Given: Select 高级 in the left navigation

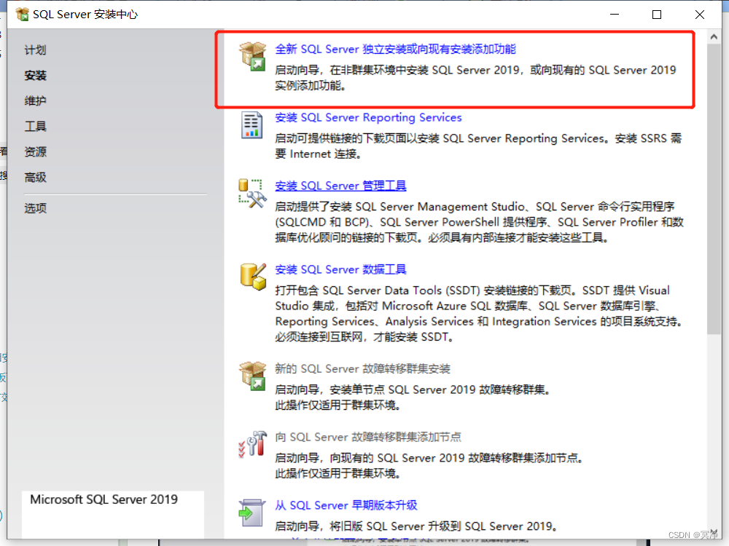Looking at the screenshot, I should point(35,178).
